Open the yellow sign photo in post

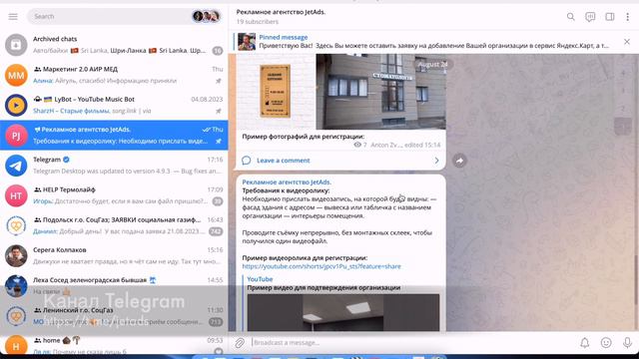coord(276,92)
